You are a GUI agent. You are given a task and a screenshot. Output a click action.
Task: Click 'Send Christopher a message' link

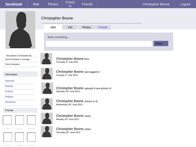[17, 59]
